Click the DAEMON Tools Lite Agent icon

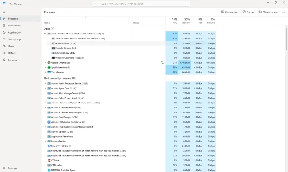point(49,170)
